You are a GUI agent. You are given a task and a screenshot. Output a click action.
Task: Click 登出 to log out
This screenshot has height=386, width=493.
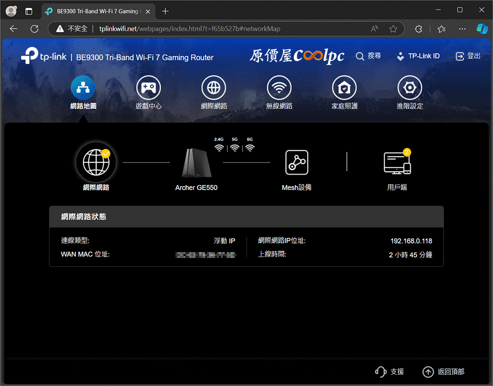(468, 56)
